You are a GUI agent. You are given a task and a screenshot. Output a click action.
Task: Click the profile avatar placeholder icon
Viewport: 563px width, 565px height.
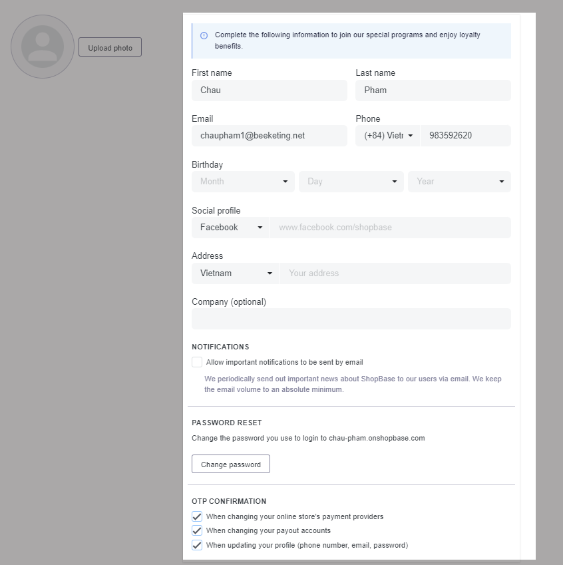click(43, 47)
